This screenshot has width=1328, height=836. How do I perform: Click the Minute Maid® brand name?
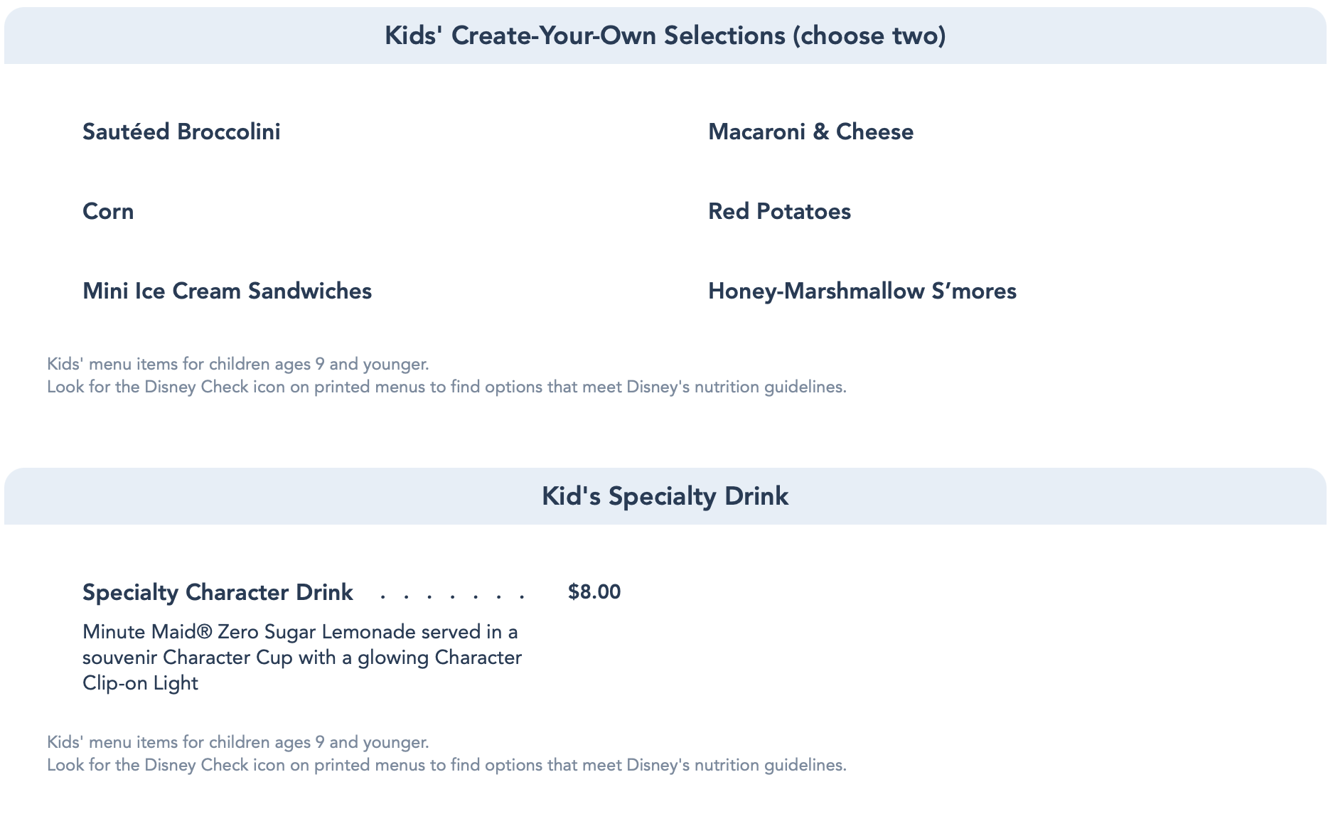point(147,632)
